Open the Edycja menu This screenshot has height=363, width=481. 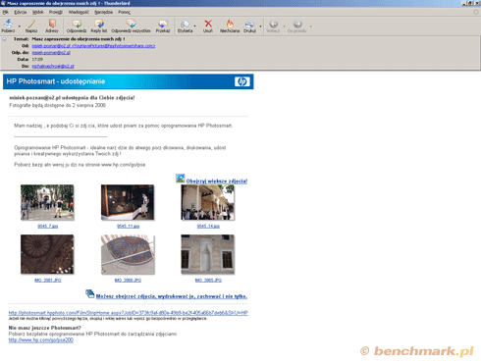point(21,12)
